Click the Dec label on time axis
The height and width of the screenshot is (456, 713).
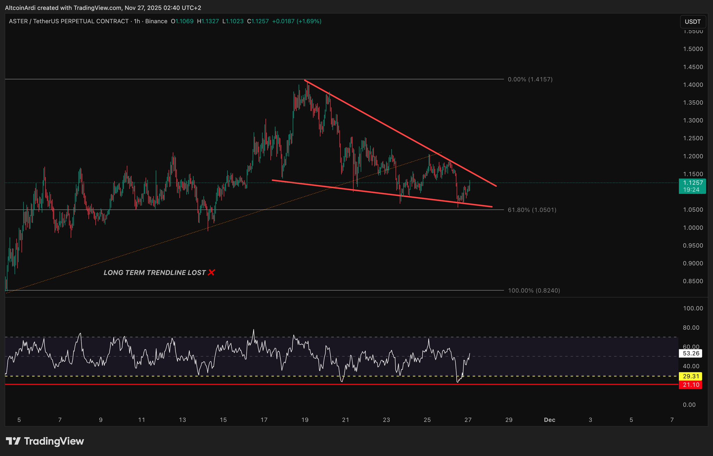tap(549, 420)
